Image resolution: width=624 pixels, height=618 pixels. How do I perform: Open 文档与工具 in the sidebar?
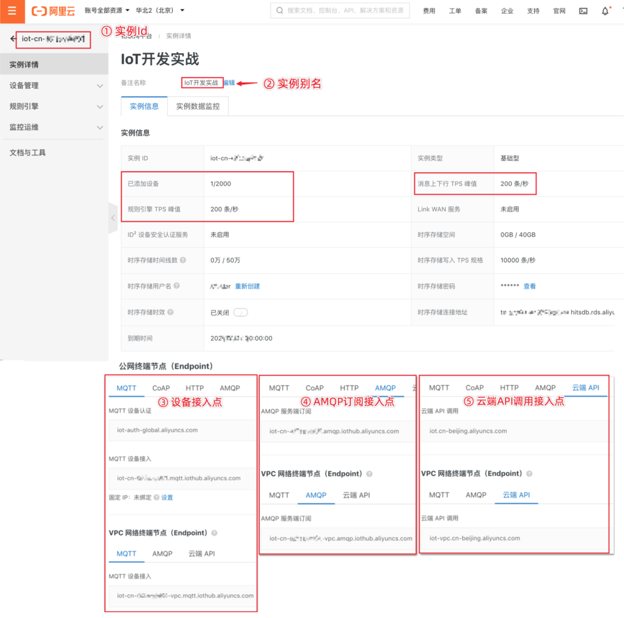pos(28,153)
